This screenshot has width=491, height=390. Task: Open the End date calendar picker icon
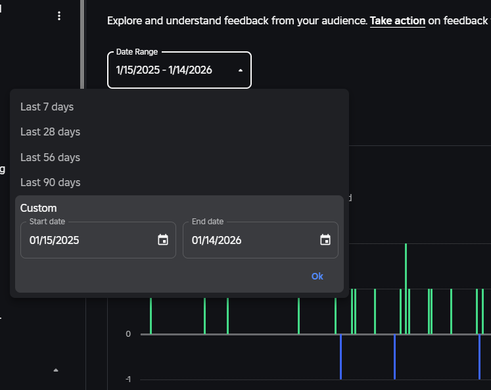[325, 240]
